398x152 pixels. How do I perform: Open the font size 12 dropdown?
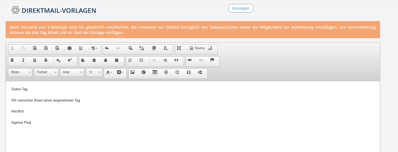[94, 72]
